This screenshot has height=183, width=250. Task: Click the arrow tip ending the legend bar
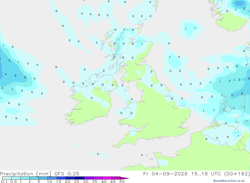125,178
